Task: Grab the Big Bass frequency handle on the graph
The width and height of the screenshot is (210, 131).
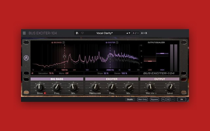Action: pyautogui.click(x=65, y=56)
